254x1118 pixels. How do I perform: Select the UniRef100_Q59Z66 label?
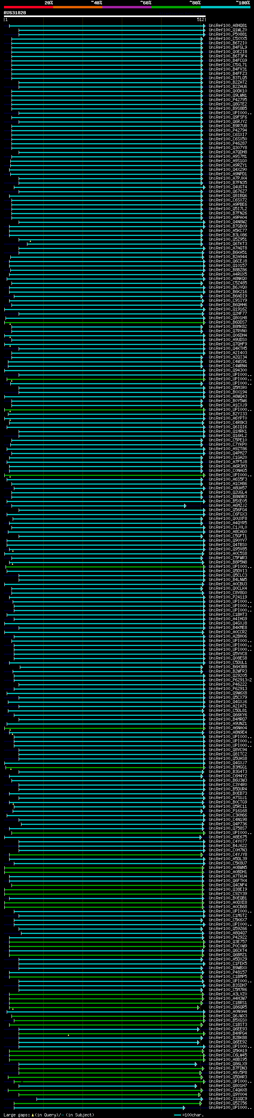tap(227, 928)
